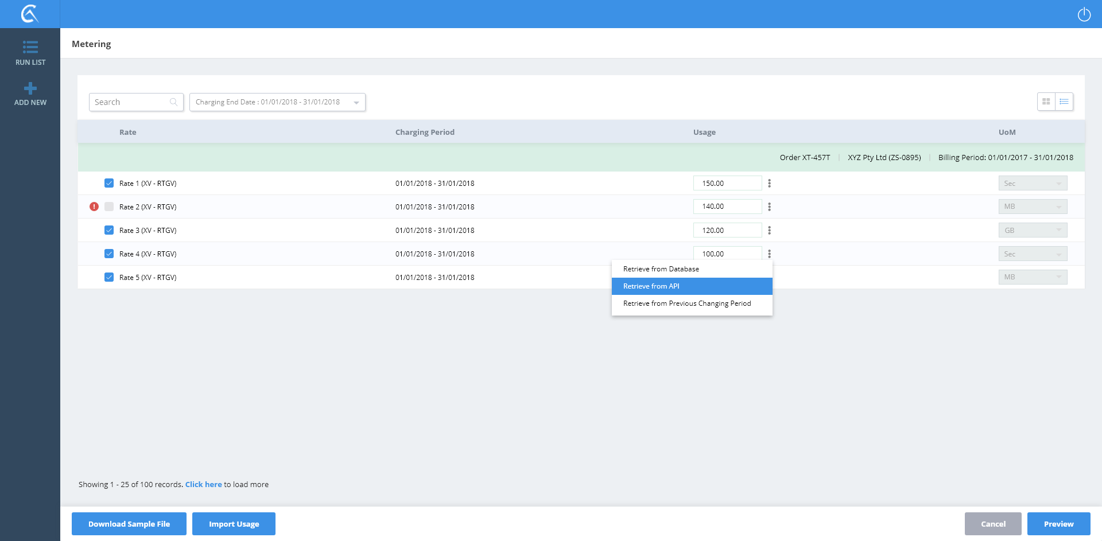The width and height of the screenshot is (1102, 541).
Task: Click the red error icon on Rate 2
Action: click(x=94, y=207)
